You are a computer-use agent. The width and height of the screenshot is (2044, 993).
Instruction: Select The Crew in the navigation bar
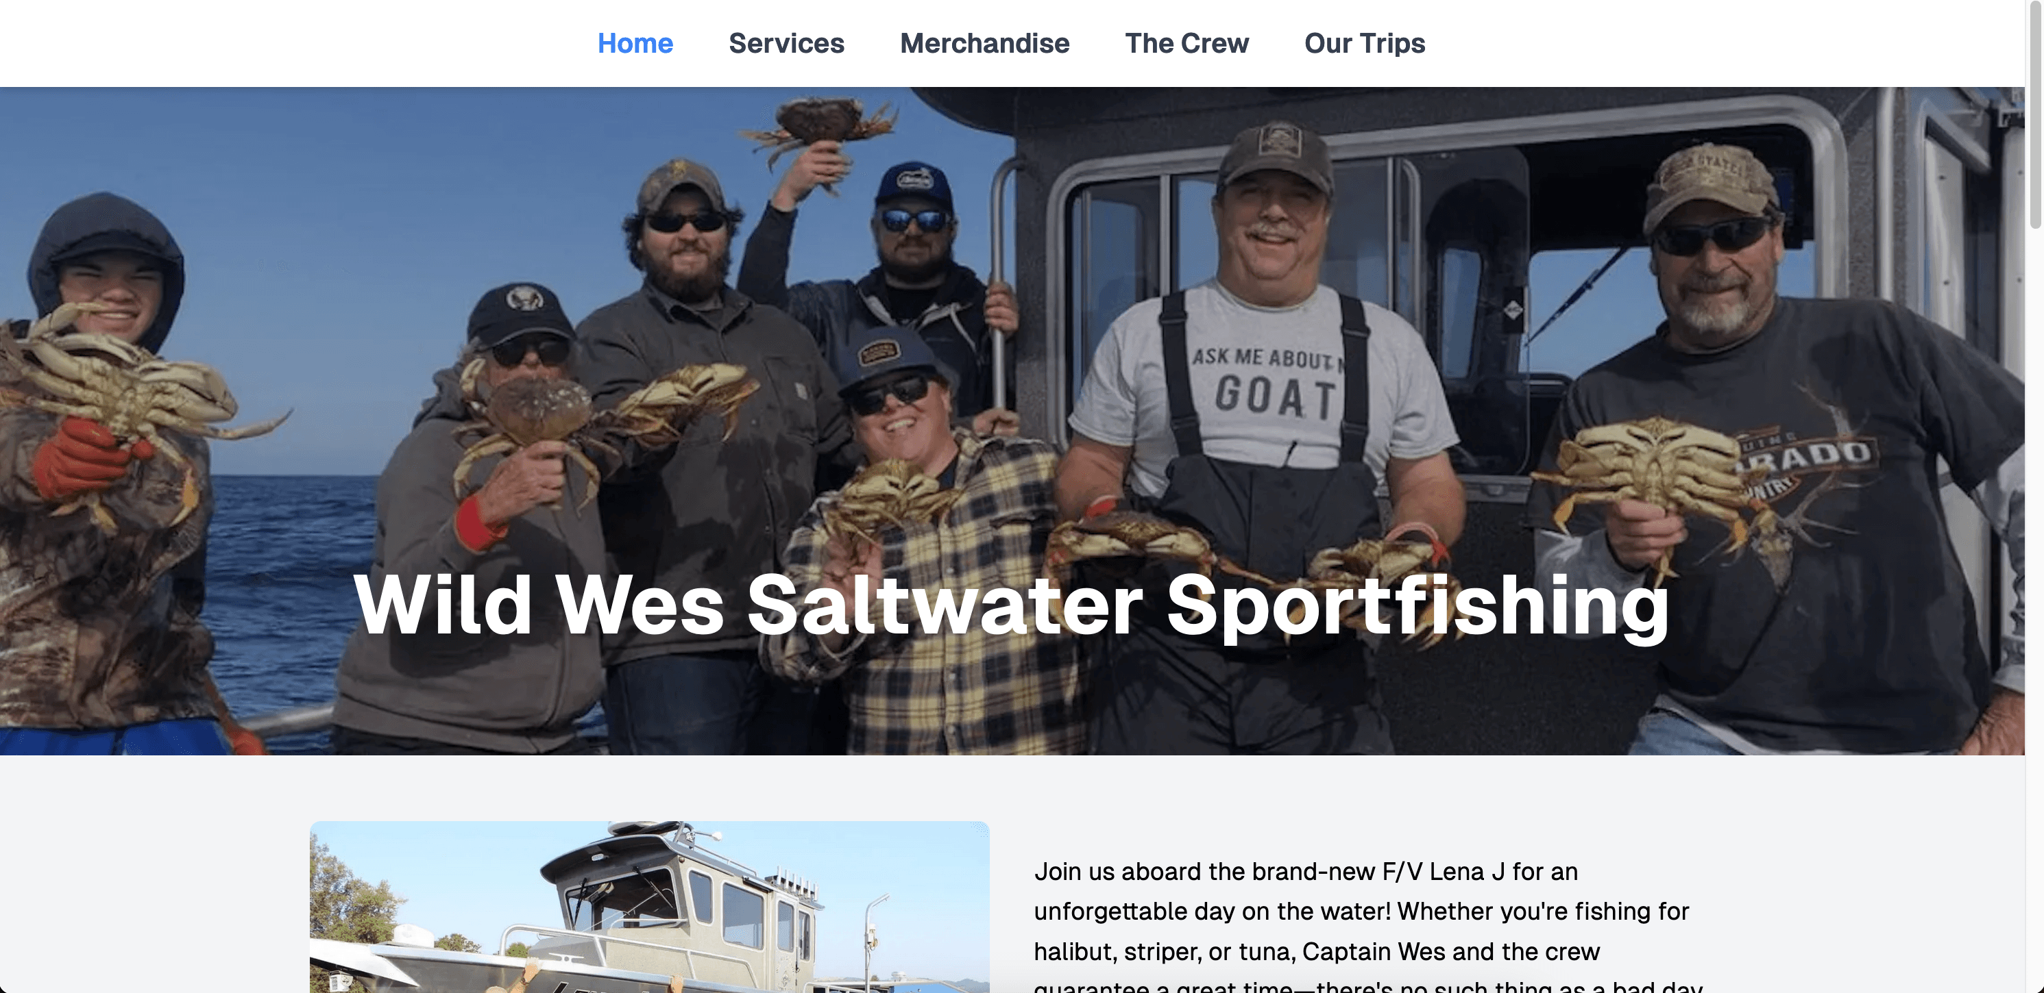coord(1187,42)
